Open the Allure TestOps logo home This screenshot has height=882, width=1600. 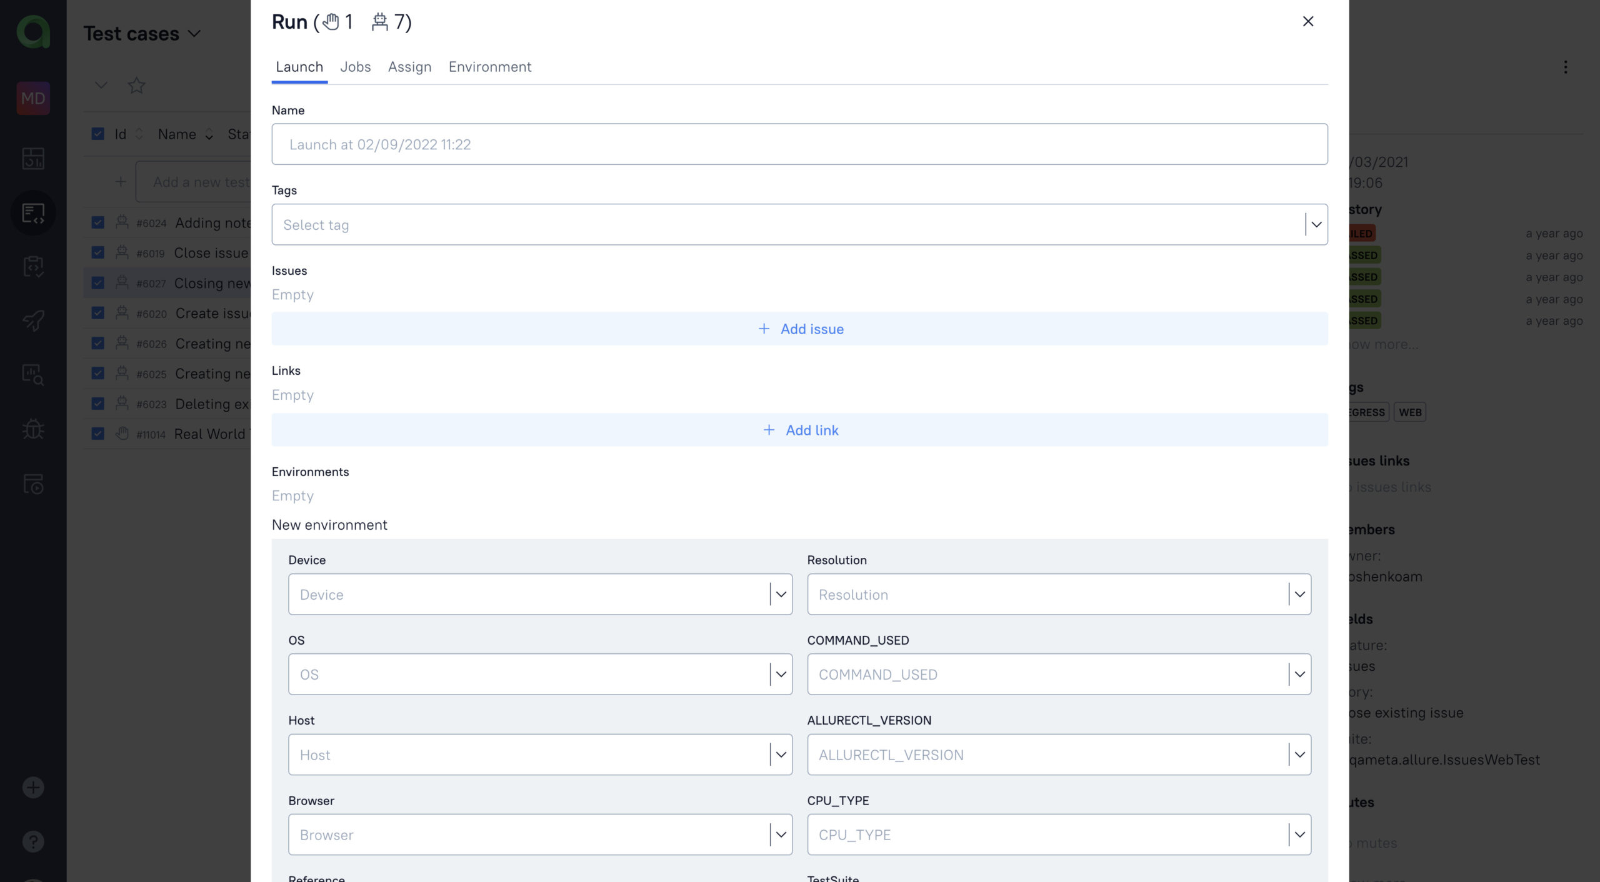point(33,31)
